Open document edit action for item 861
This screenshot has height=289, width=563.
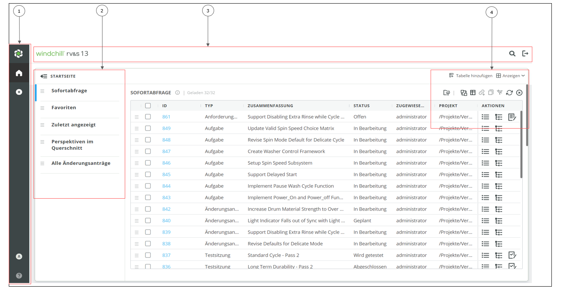point(512,117)
